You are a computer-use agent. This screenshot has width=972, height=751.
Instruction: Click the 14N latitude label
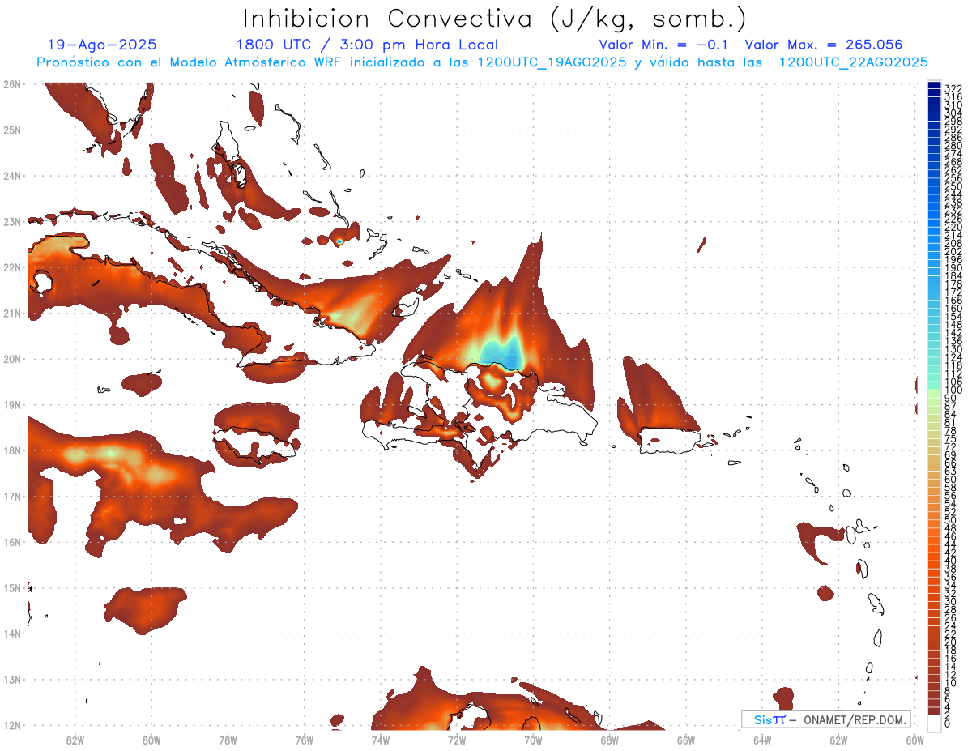[x=11, y=634]
